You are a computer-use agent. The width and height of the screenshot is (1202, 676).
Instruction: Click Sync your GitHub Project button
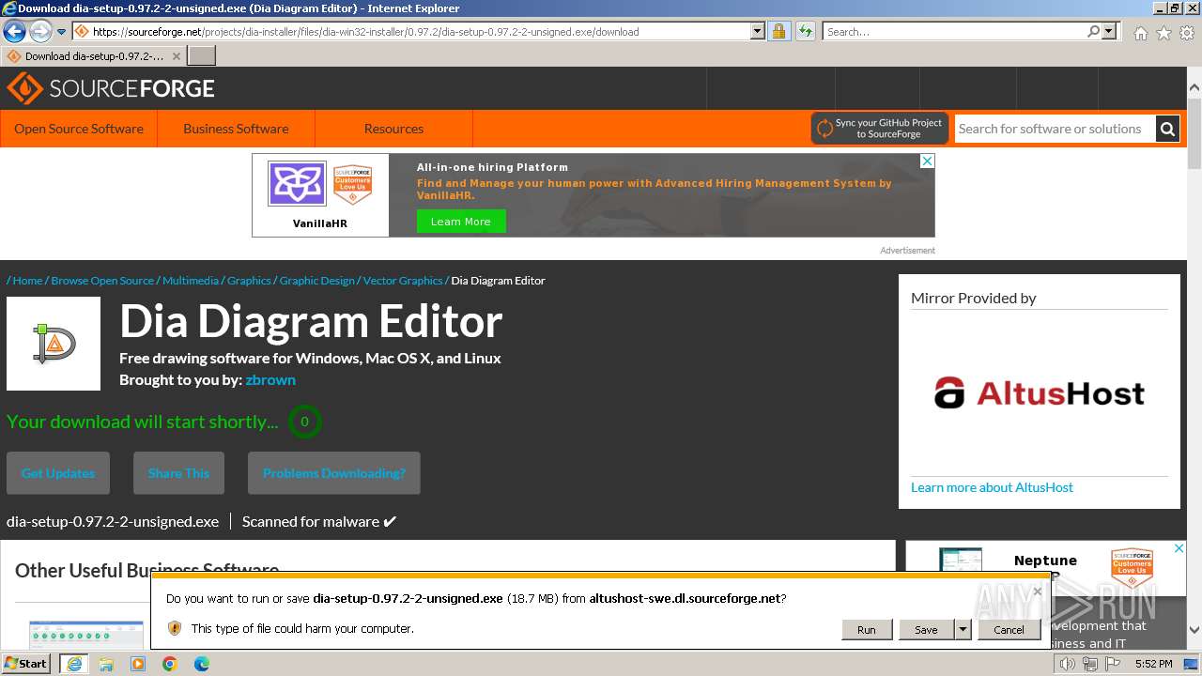point(880,129)
